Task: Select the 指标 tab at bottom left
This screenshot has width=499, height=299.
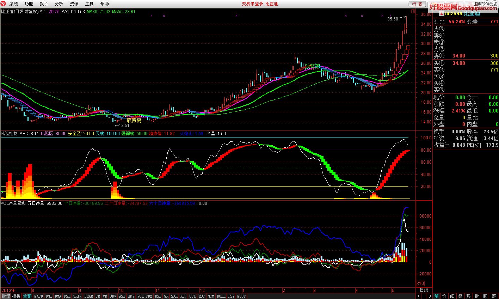Action: (6, 296)
